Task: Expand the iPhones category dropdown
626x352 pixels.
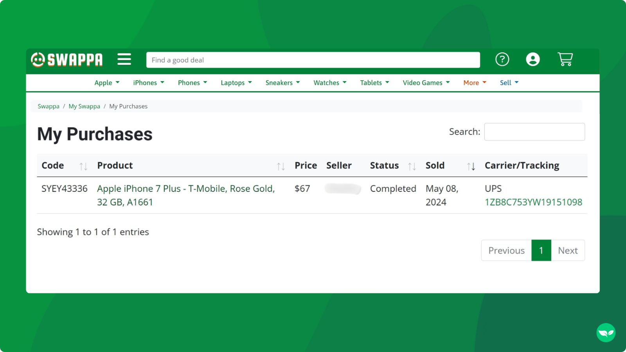Action: click(x=149, y=83)
